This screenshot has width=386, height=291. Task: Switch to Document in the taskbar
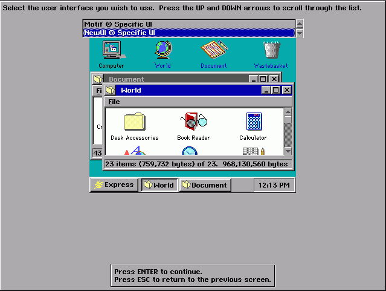click(205, 185)
